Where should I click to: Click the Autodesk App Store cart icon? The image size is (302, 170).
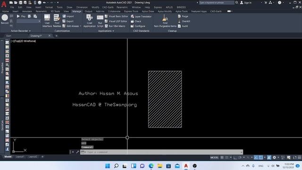[x=266, y=2]
